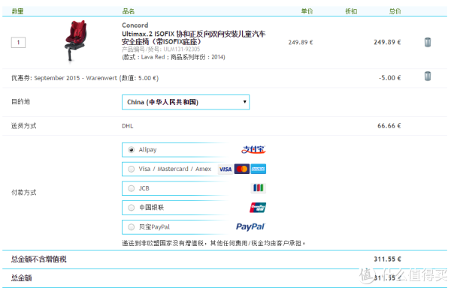This screenshot has width=451, height=288.
Task: Select JCB payment radio button
Action: [131, 188]
